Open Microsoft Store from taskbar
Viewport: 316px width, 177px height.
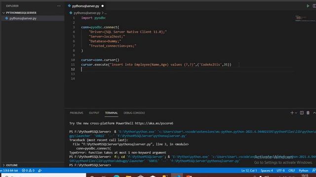click(141, 176)
